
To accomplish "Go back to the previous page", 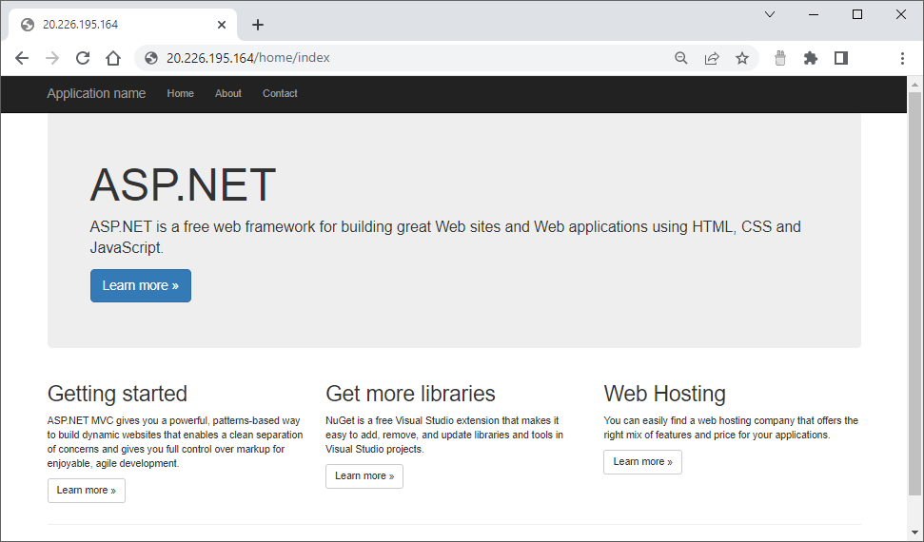I will tap(22, 58).
